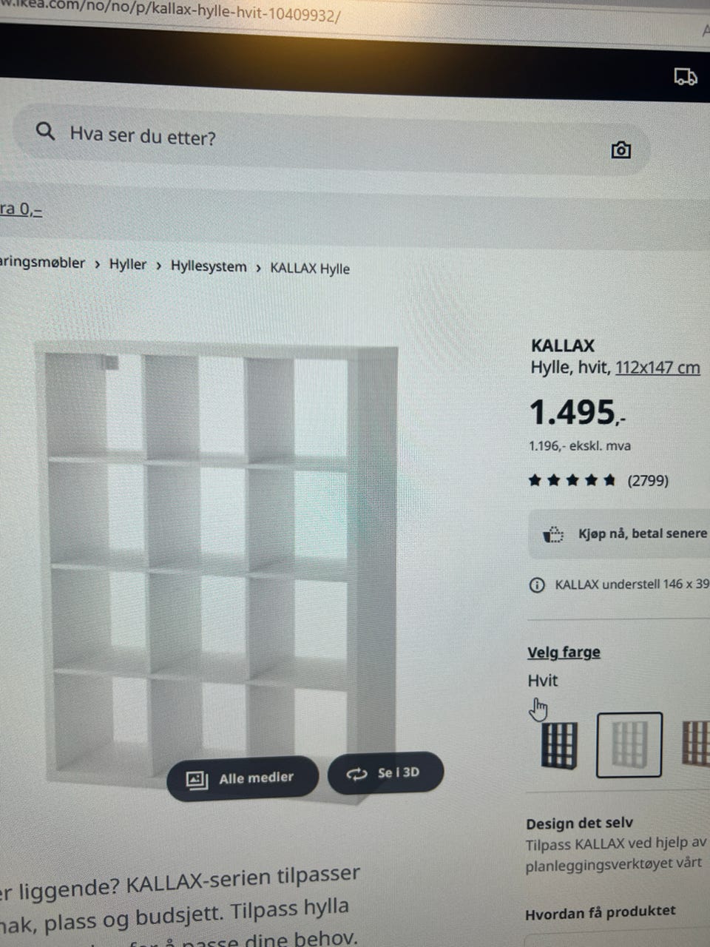Click the KALLAX Hylle breadcrumb
This screenshot has height=947, width=710.
coord(310,269)
